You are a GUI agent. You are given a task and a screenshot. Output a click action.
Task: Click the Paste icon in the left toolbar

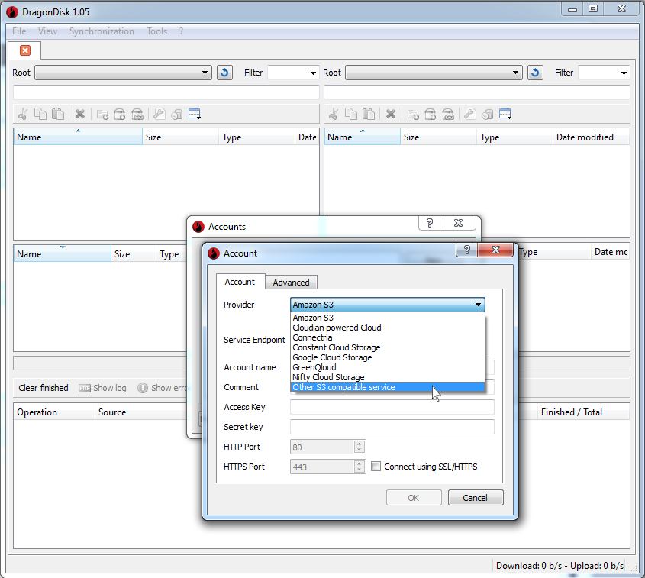point(58,114)
